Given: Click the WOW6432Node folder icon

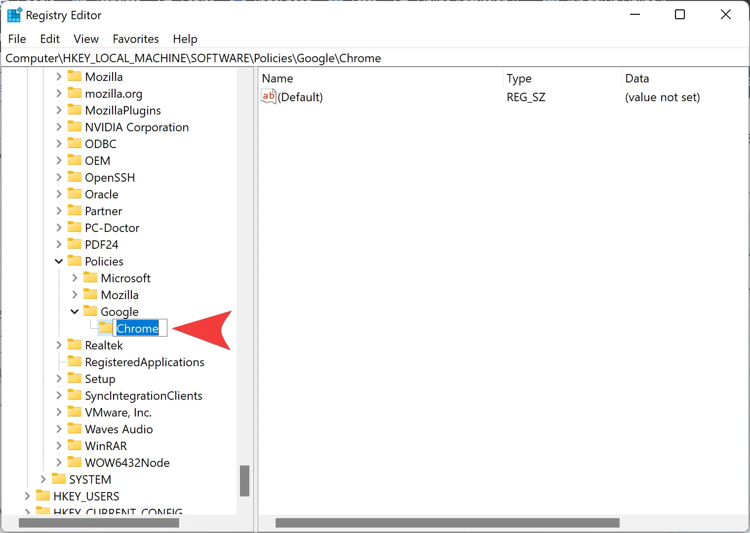Looking at the screenshot, I should click(74, 462).
